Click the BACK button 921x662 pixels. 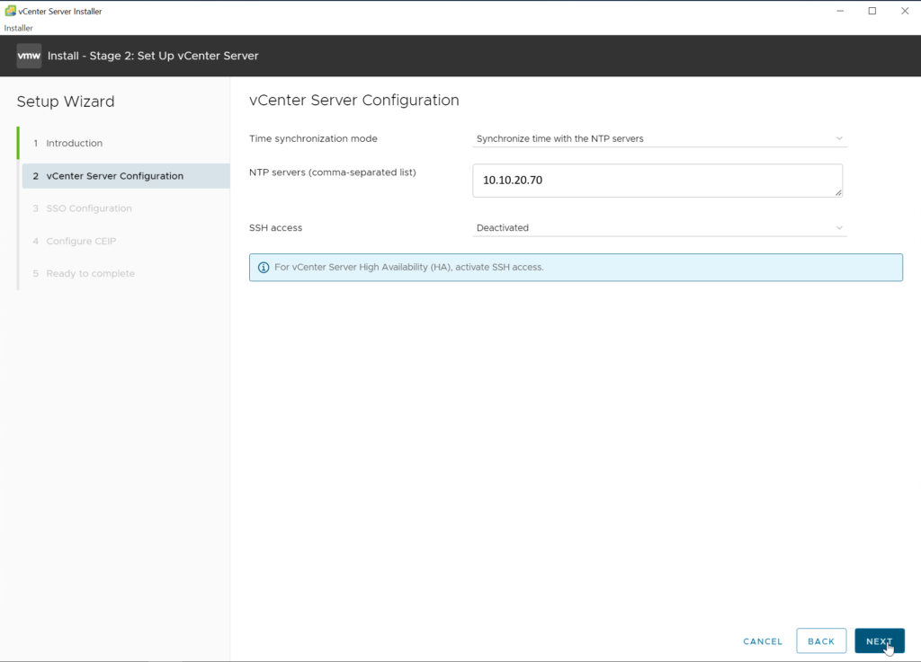pyautogui.click(x=820, y=641)
